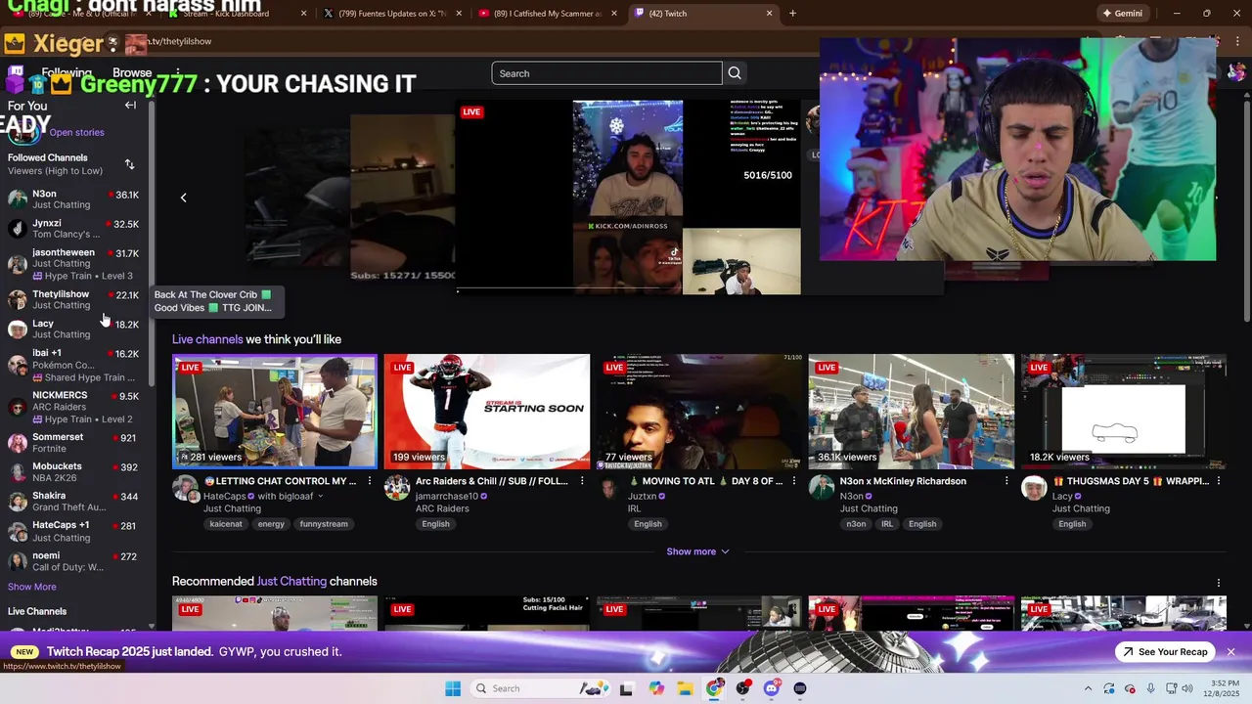Open the Just Chatting category heading link
The height and width of the screenshot is (704, 1252).
[291, 582]
